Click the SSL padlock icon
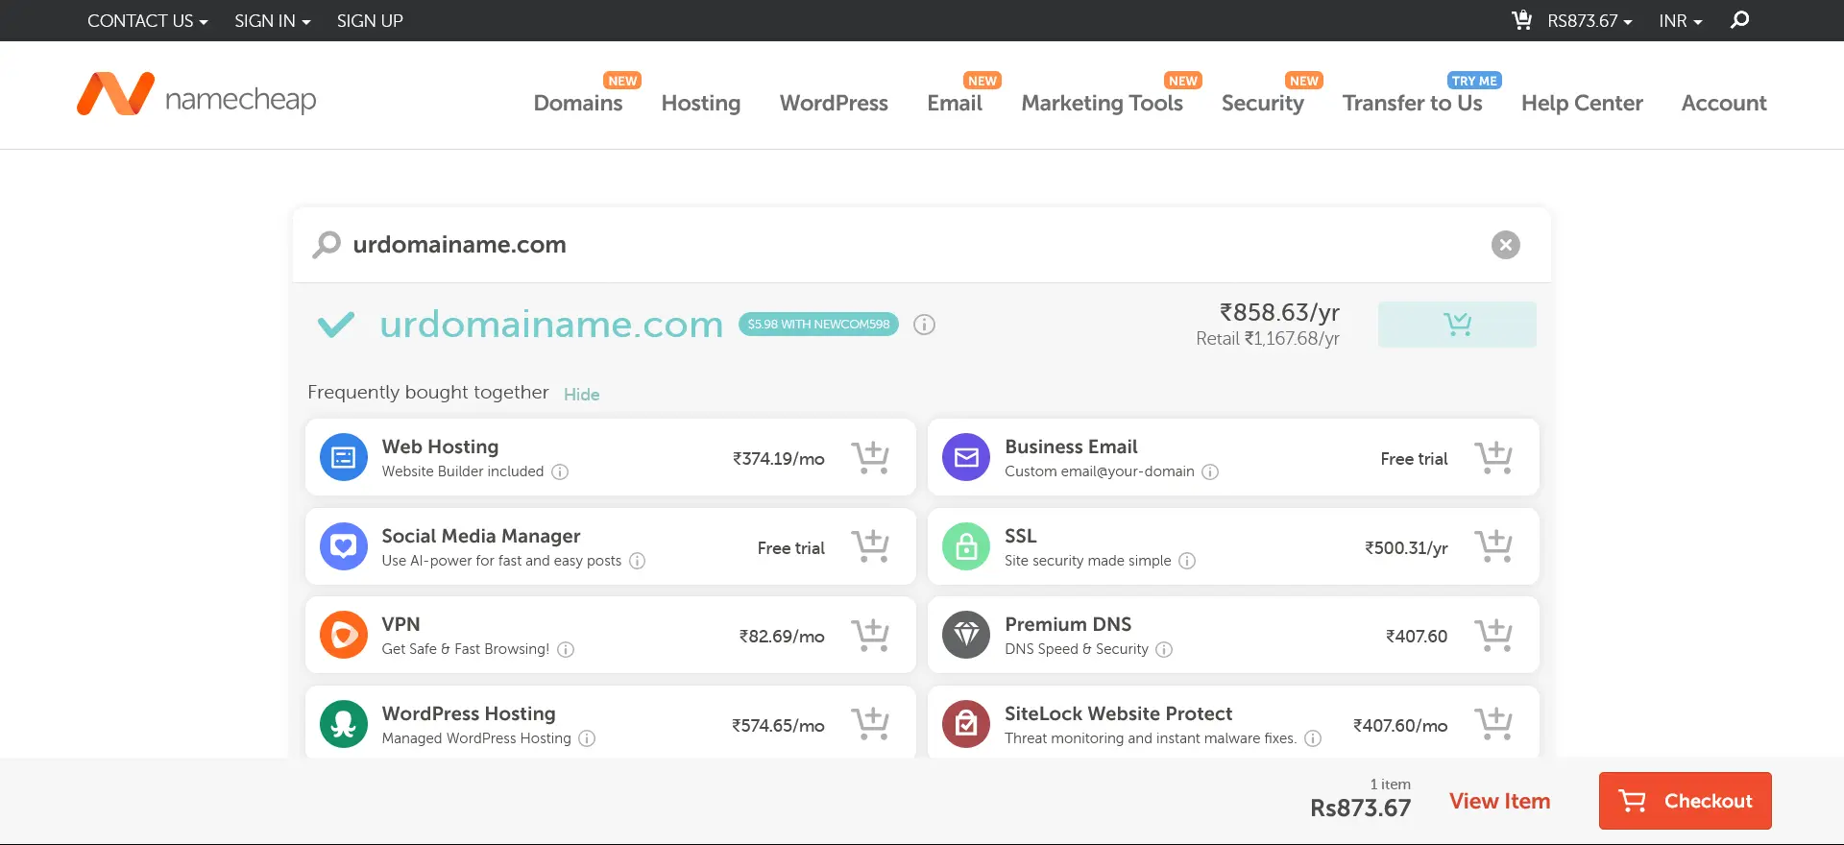 pyautogui.click(x=966, y=546)
